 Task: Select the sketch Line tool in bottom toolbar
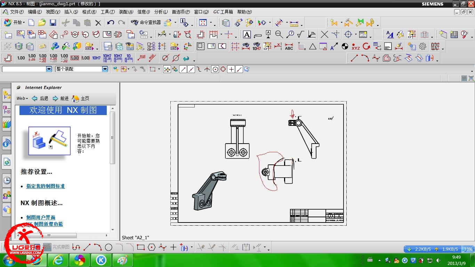pos(87,248)
